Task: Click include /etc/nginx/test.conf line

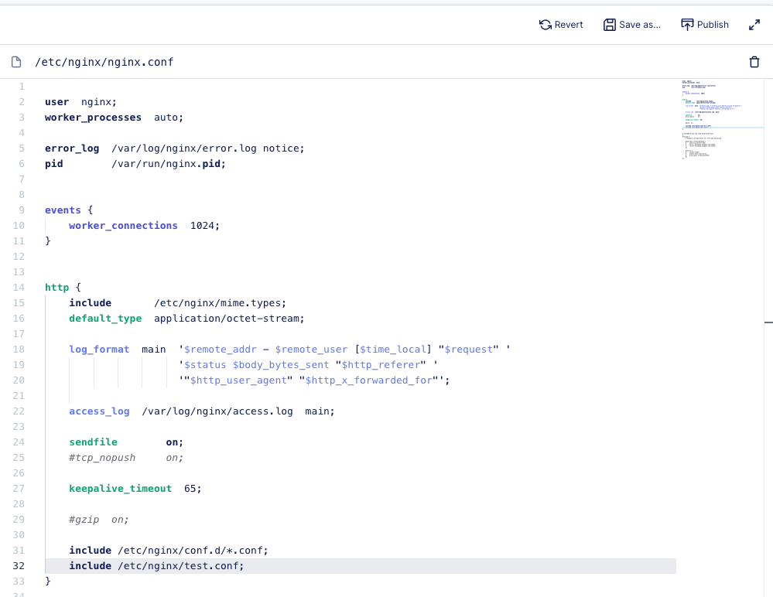Action: click(157, 566)
